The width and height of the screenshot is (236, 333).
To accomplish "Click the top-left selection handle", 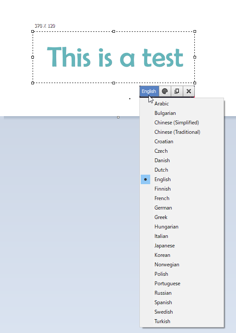I will point(33,31).
